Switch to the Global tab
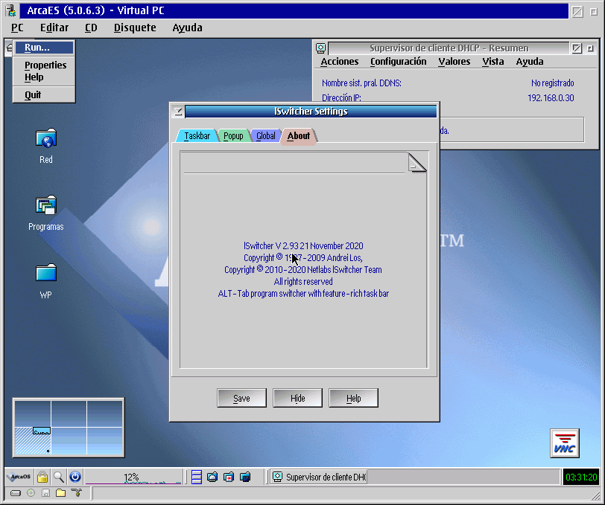The height and width of the screenshot is (505, 605). pos(266,136)
